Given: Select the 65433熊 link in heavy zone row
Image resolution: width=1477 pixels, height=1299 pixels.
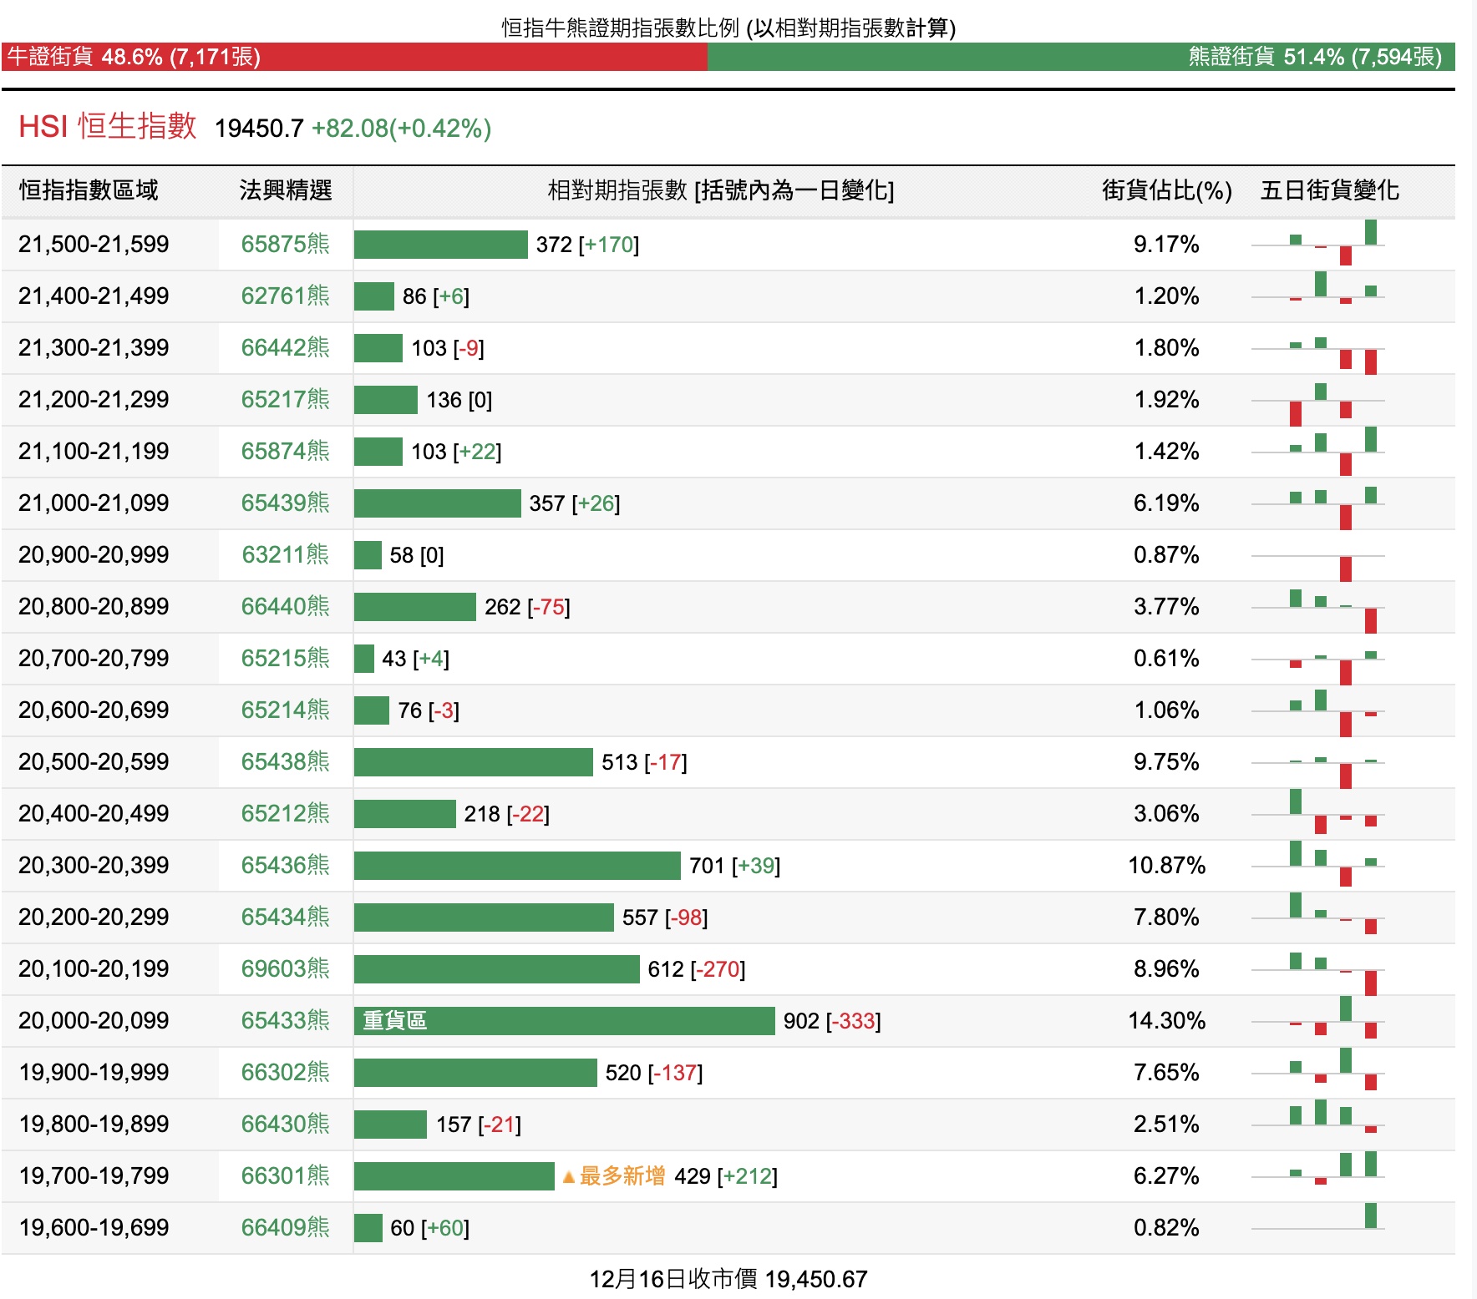Looking at the screenshot, I should [x=285, y=1020].
